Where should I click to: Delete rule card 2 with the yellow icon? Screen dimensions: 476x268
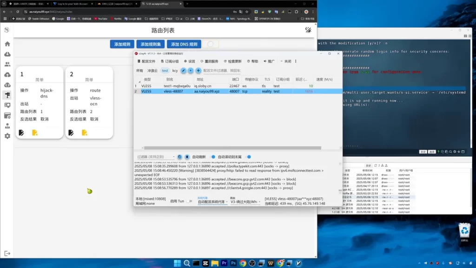click(x=85, y=133)
